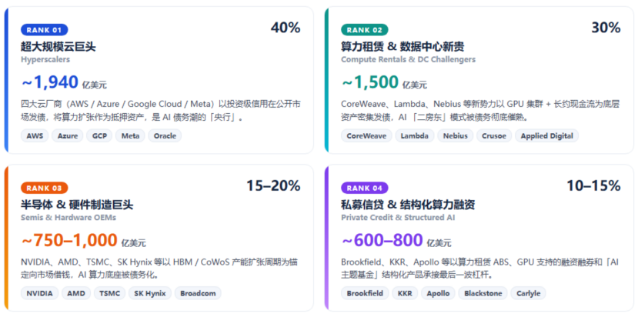This screenshot has width=638, height=317.
Task: Choose the TSMC tag chip
Action: [109, 293]
